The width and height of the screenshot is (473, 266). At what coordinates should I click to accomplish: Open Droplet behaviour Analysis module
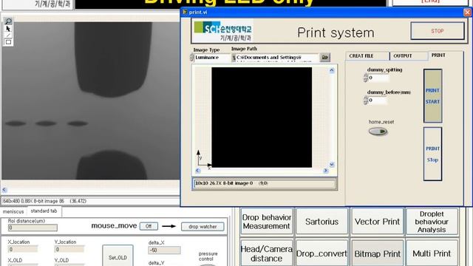pos(432,222)
